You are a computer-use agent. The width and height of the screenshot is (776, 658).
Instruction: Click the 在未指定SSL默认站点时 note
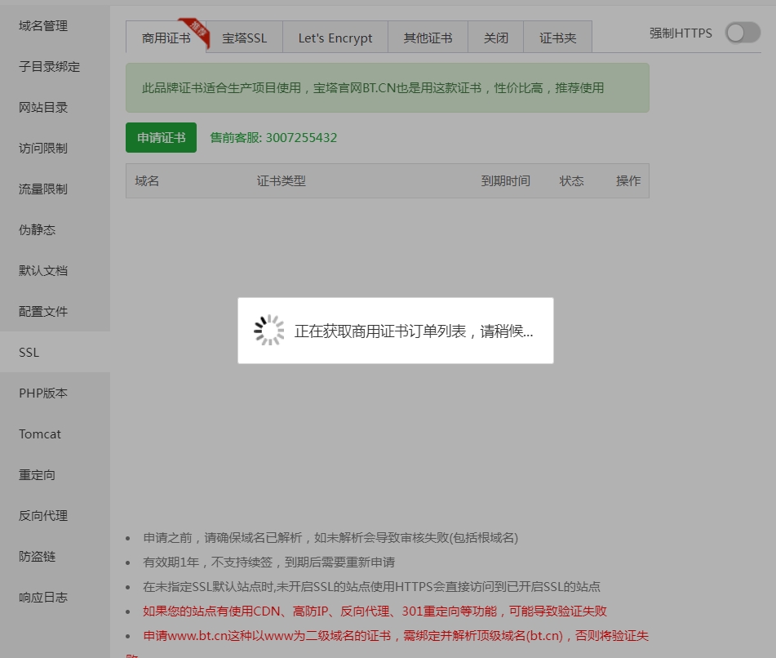click(371, 587)
